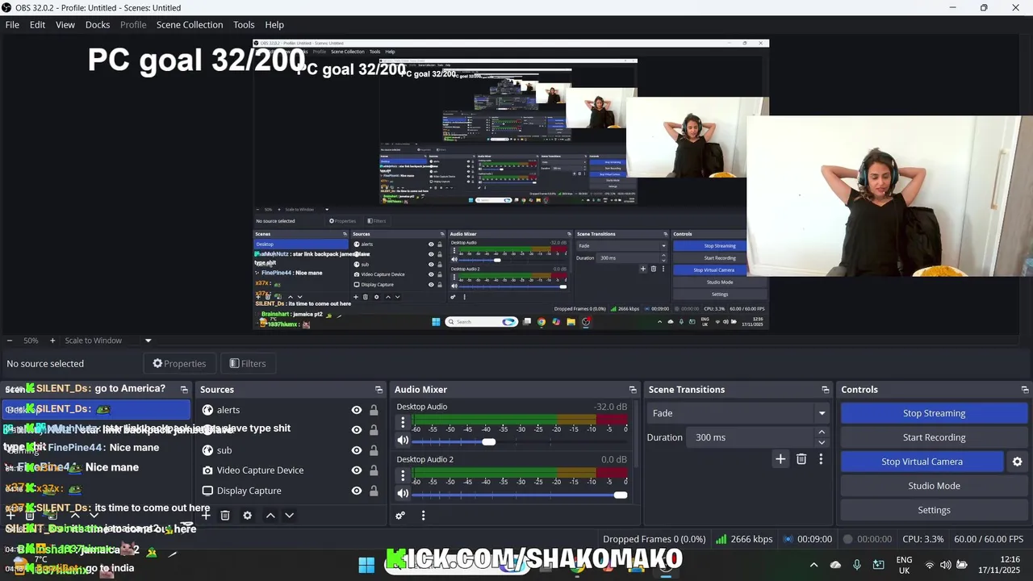The image size is (1033, 581).
Task: Open advanced audio properties gears icon
Action: pyautogui.click(x=400, y=516)
